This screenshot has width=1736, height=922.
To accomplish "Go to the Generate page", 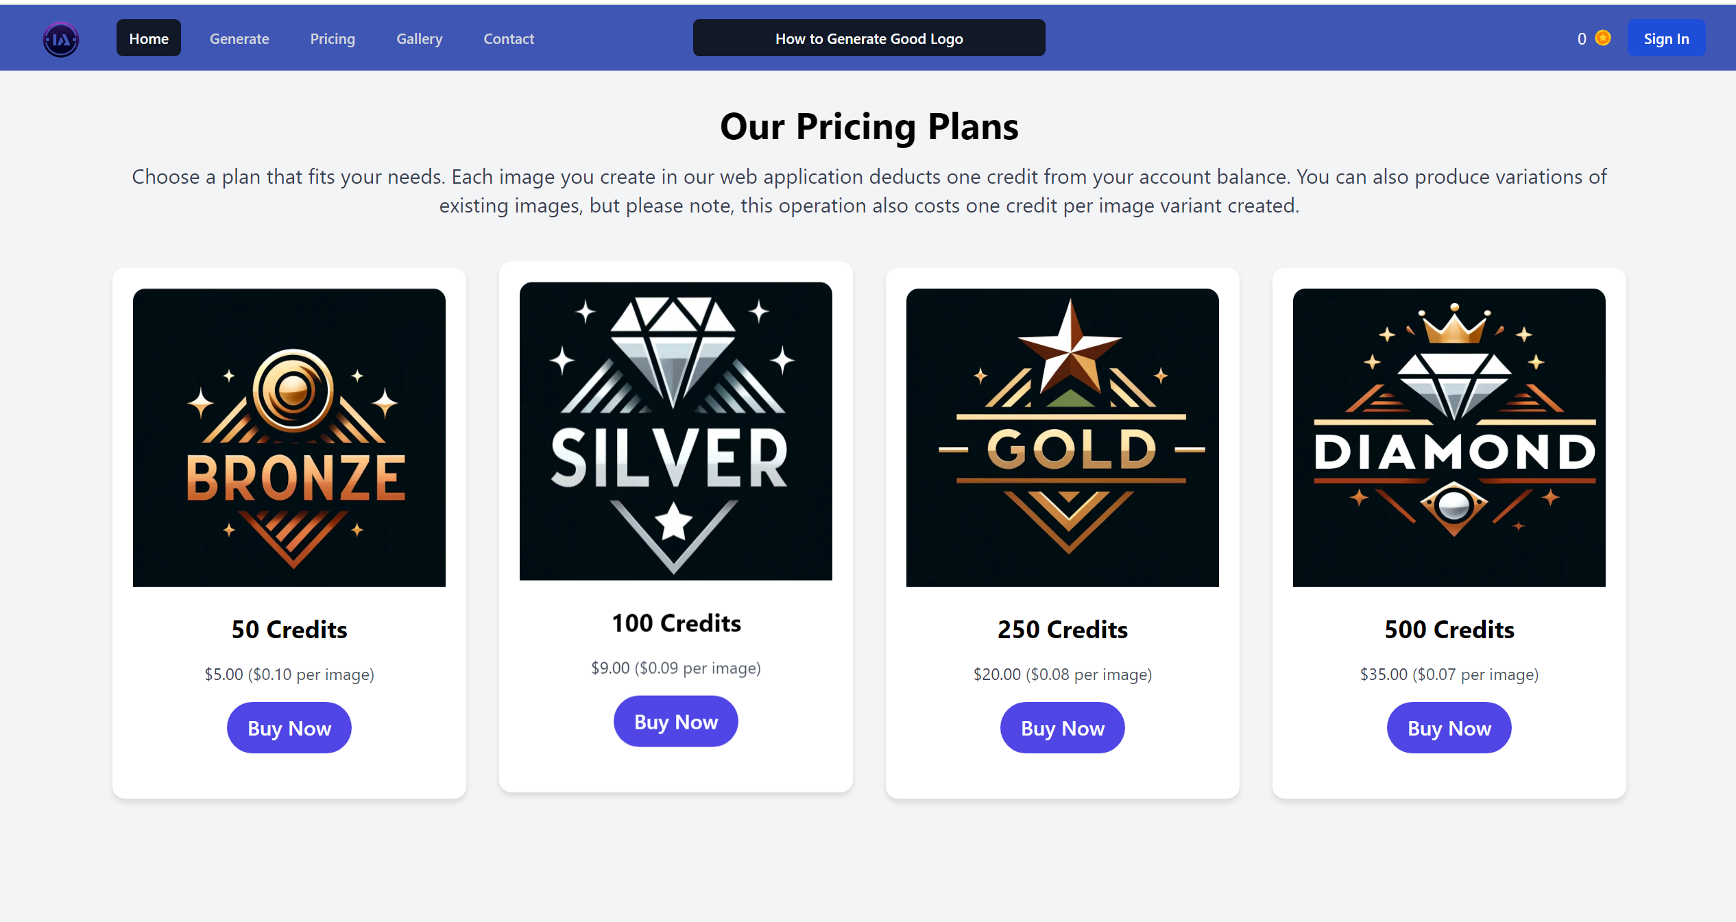I will [239, 38].
